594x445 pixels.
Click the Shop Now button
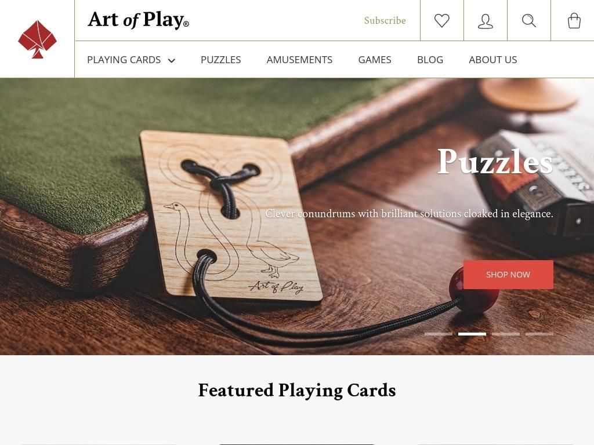508,275
